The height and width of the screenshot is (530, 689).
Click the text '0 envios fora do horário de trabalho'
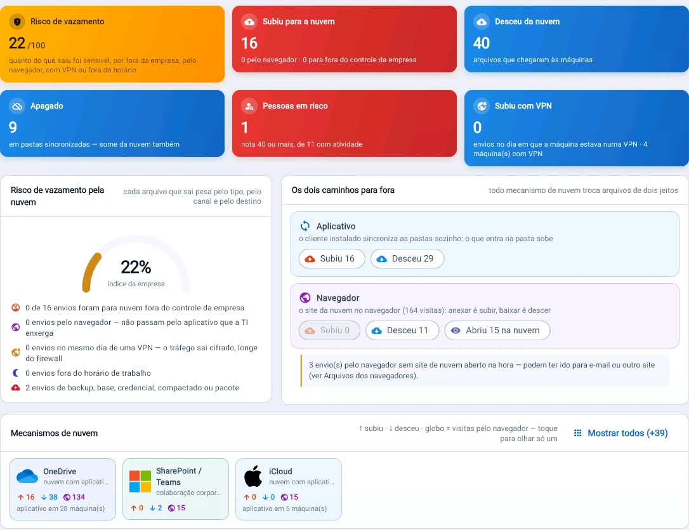point(88,373)
